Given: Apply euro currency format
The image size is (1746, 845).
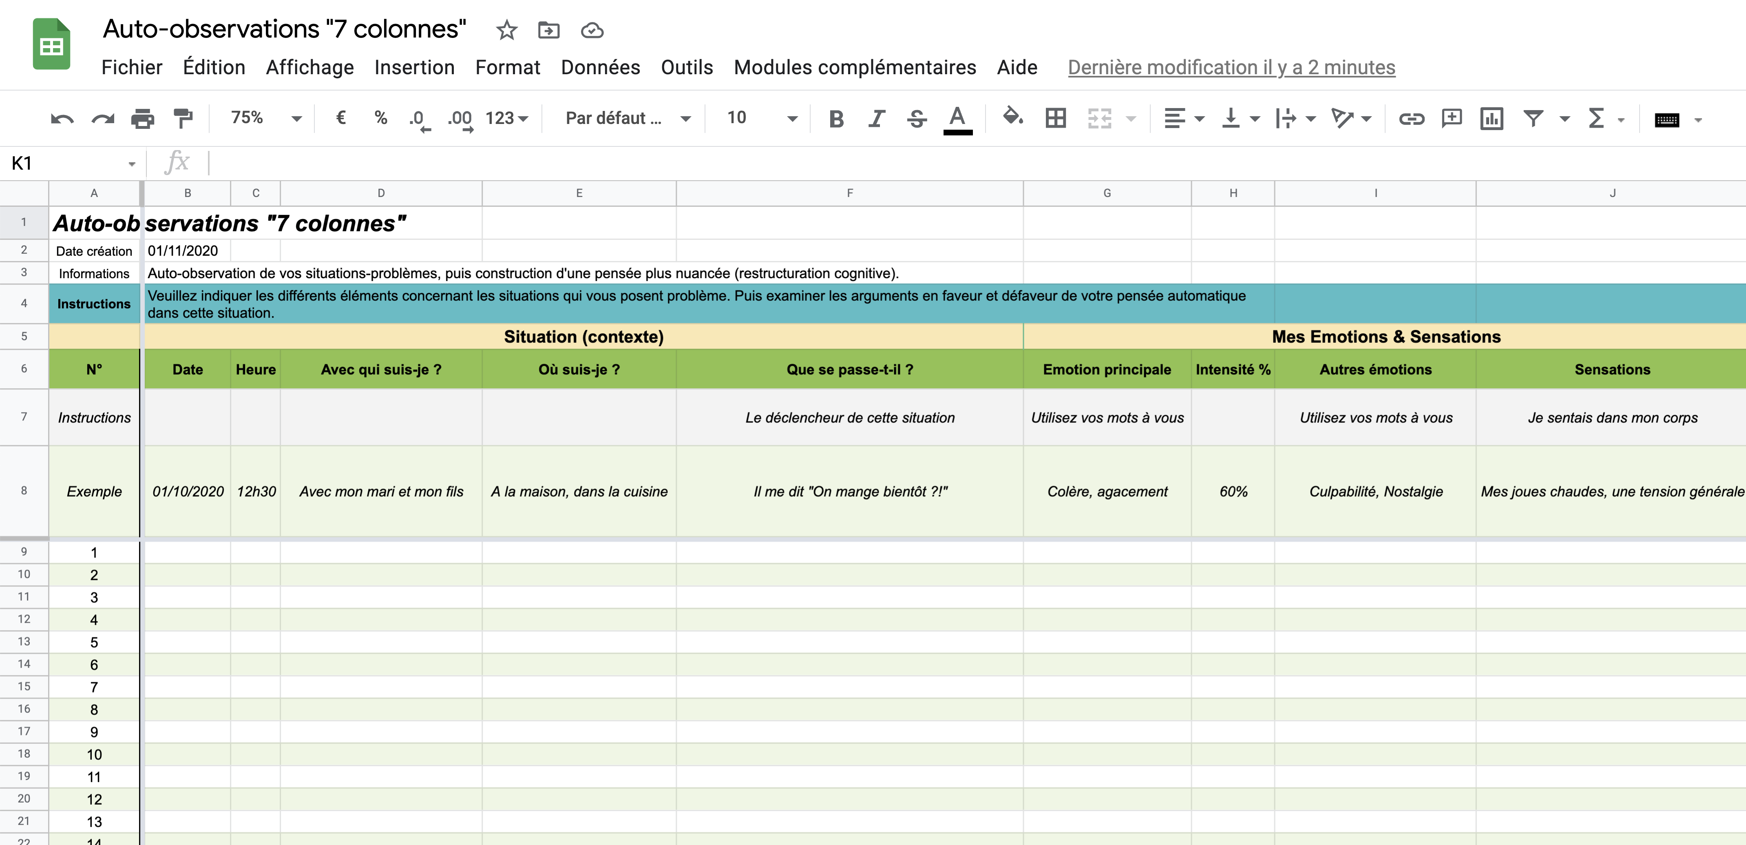Looking at the screenshot, I should click(341, 118).
